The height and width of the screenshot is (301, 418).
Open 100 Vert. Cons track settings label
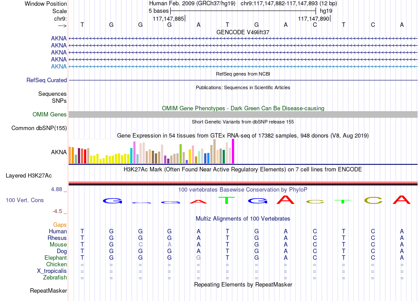point(25,200)
